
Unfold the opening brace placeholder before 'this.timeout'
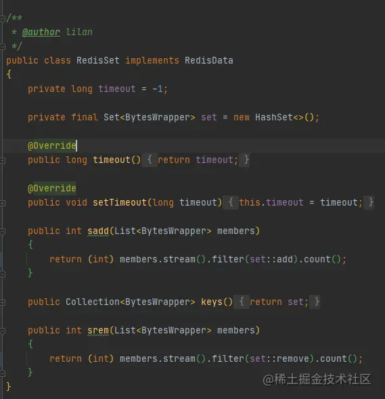pos(231,203)
